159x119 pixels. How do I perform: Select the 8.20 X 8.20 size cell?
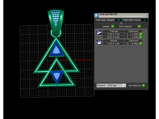tap(113, 37)
